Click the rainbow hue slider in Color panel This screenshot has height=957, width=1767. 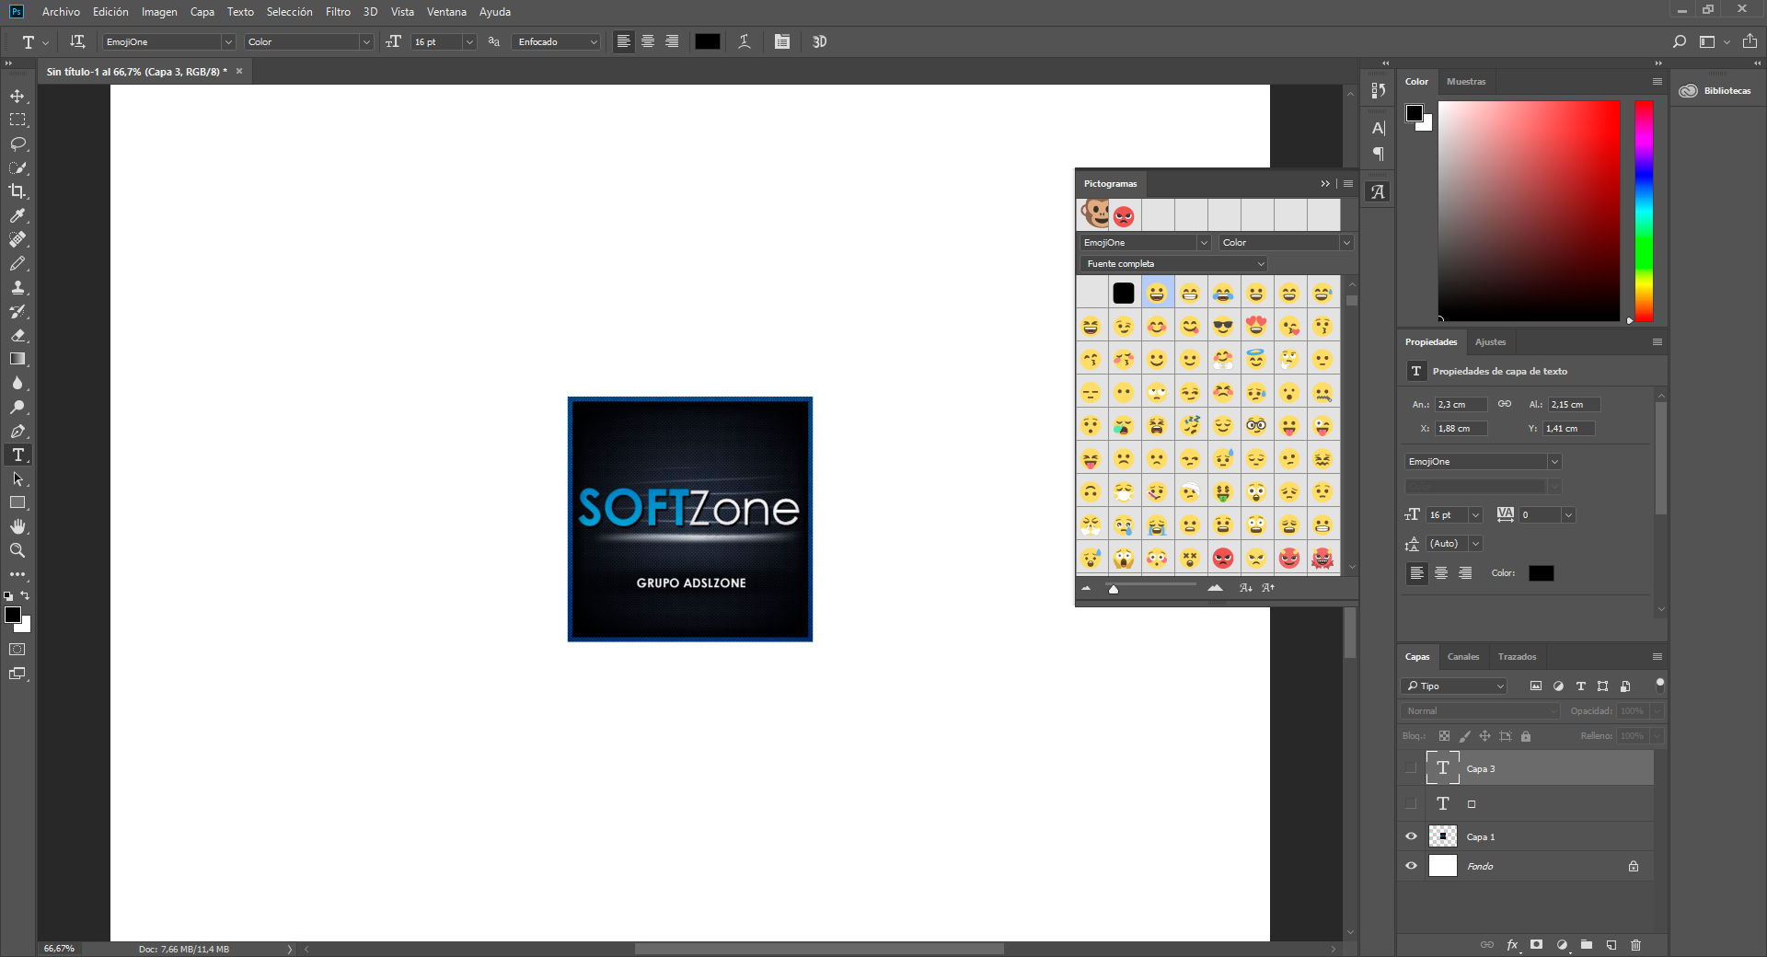pyautogui.click(x=1644, y=211)
